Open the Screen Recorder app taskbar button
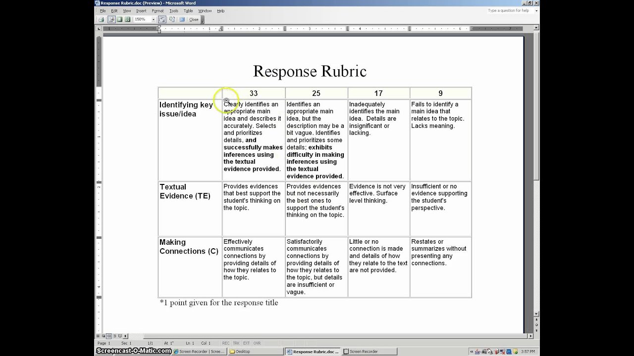The image size is (634, 356). click(369, 352)
